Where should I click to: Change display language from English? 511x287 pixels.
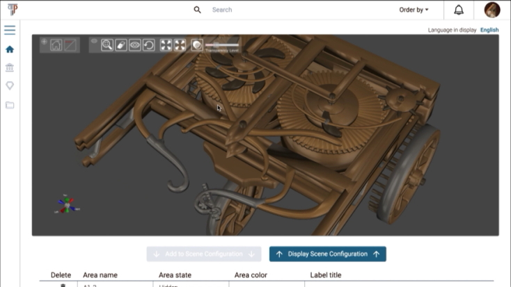point(489,30)
